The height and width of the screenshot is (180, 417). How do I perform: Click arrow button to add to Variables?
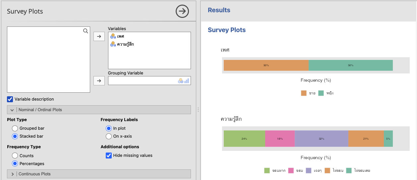click(x=99, y=36)
